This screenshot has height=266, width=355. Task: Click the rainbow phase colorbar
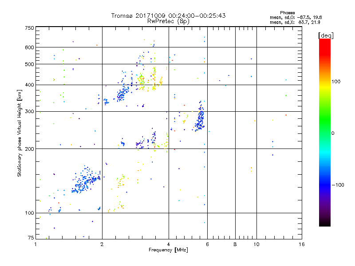[x=325, y=132]
